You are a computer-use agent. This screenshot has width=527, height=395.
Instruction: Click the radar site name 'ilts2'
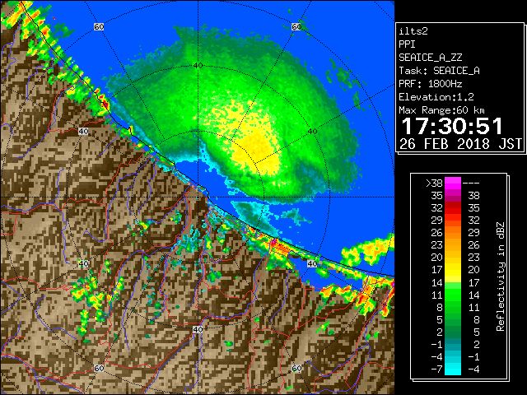click(x=413, y=31)
